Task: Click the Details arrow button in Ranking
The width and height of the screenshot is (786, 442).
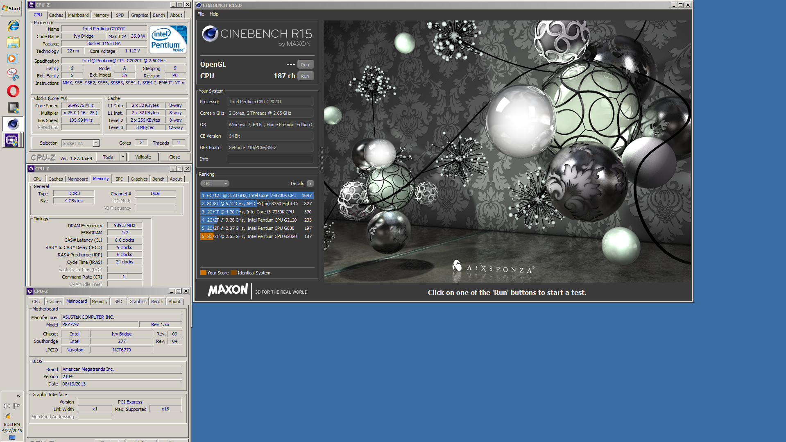Action: point(310,184)
